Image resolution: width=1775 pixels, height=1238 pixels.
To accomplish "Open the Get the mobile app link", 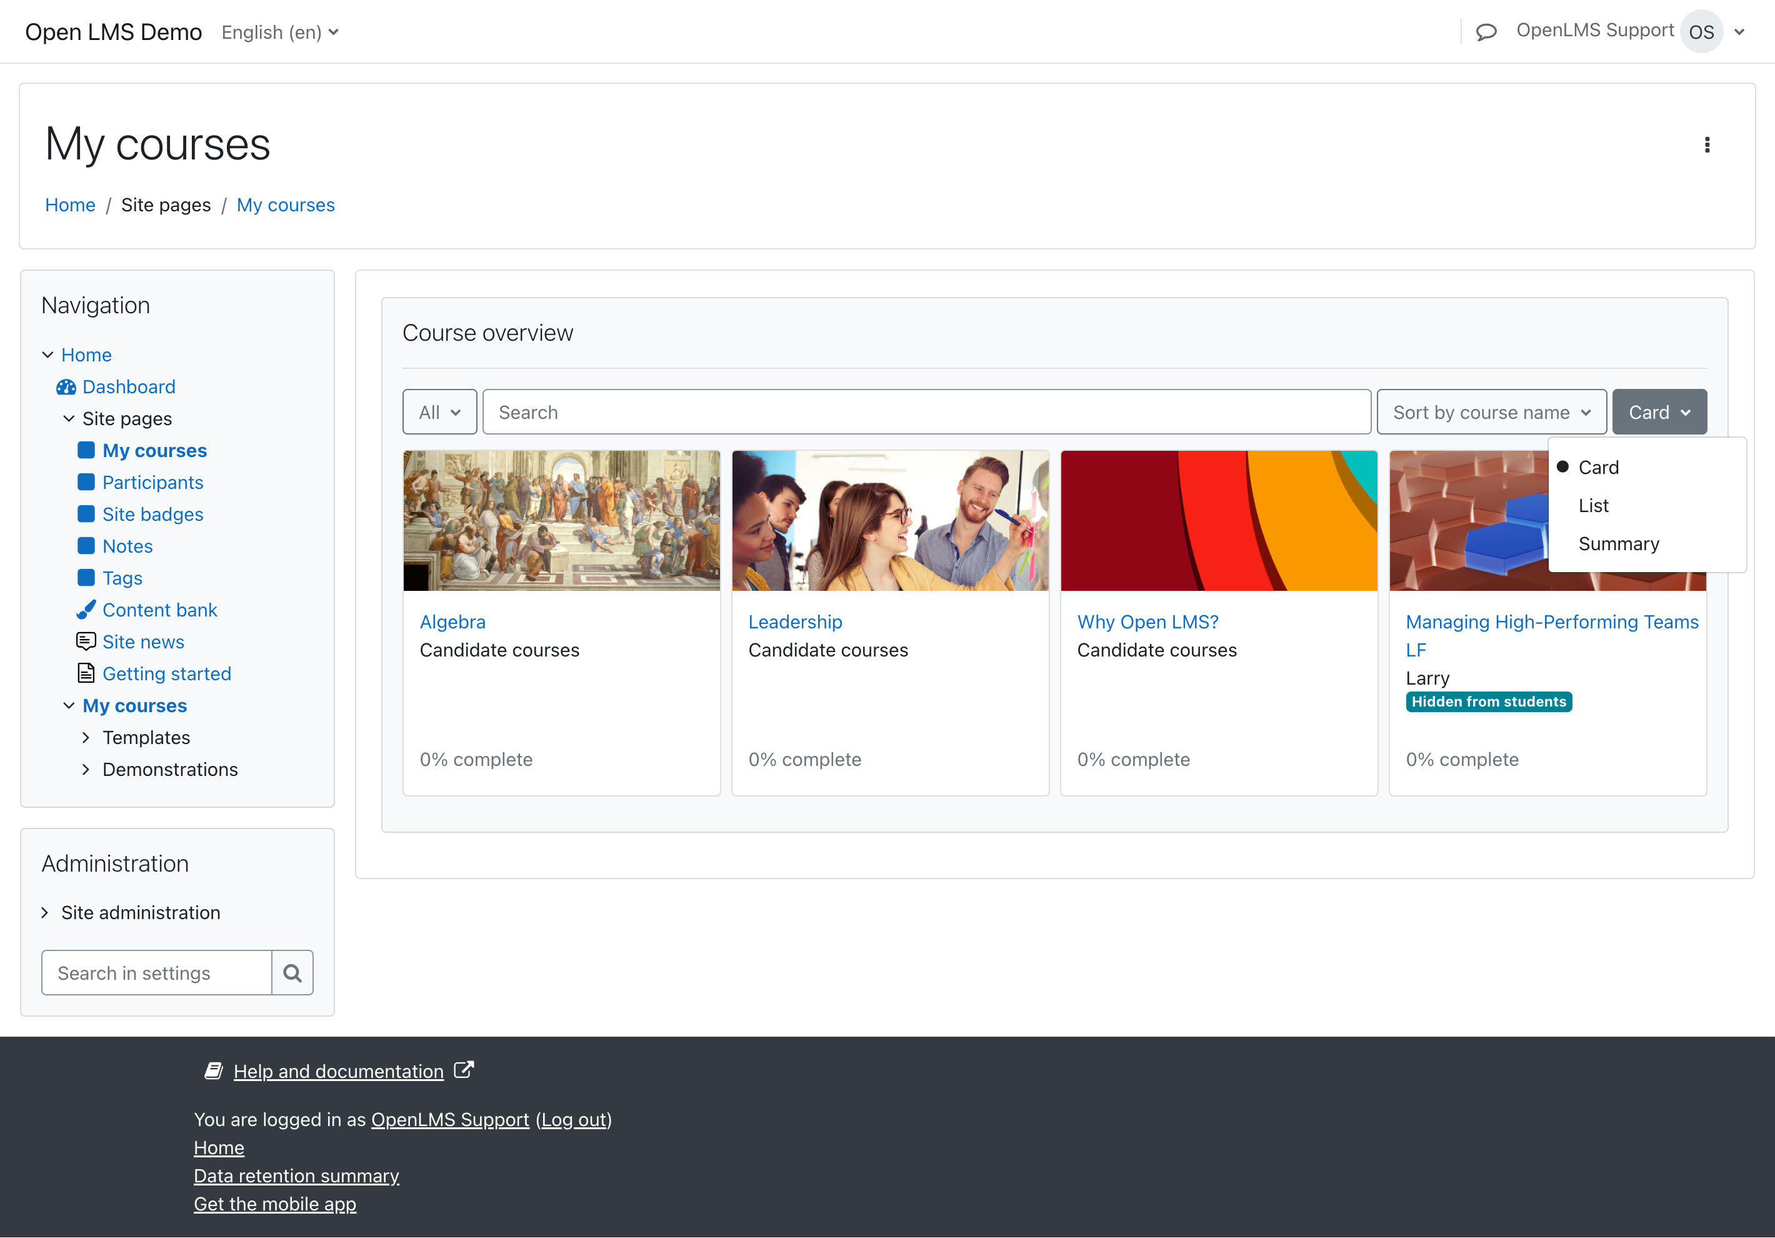I will (274, 1203).
